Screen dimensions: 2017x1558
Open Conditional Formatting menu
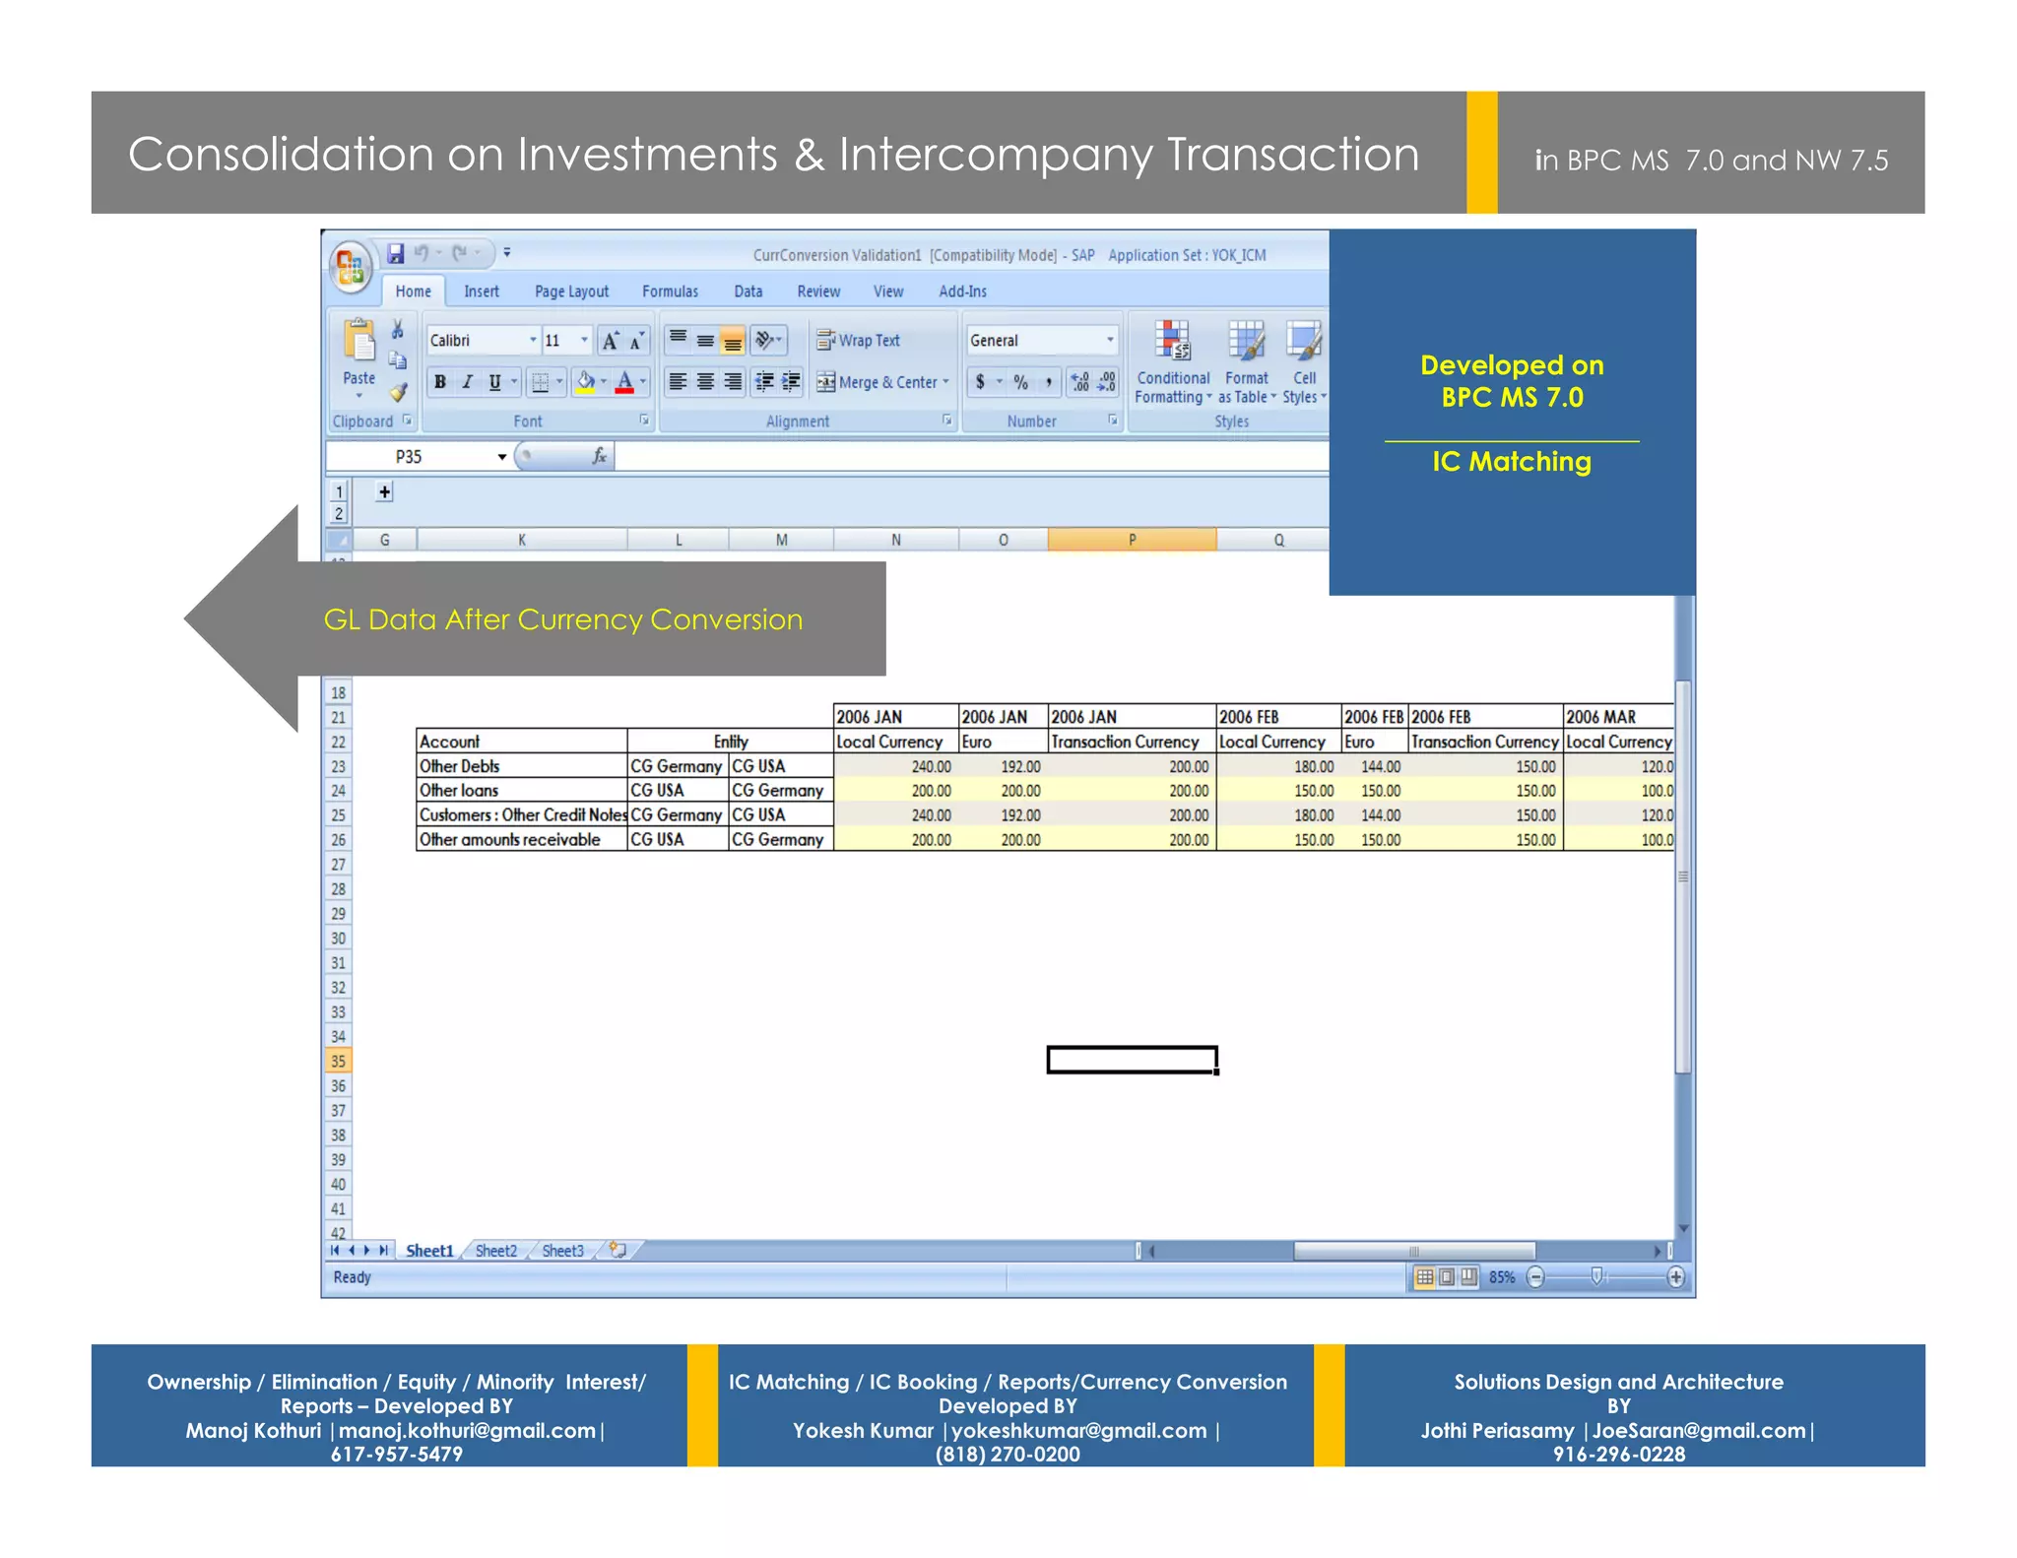[1173, 361]
